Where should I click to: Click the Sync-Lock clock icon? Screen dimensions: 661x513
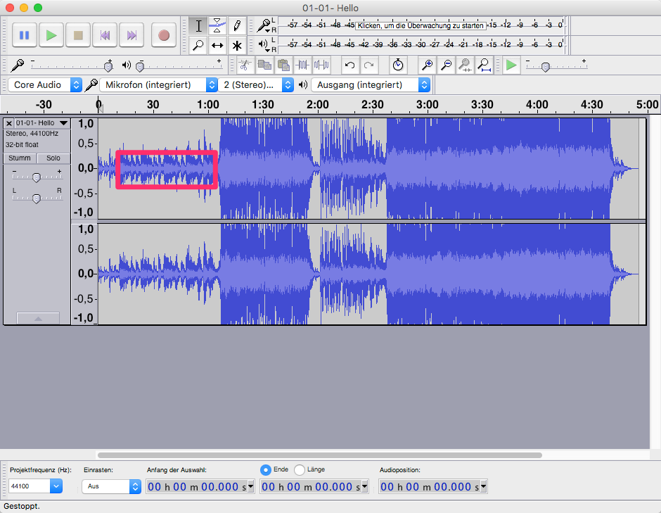pyautogui.click(x=398, y=65)
